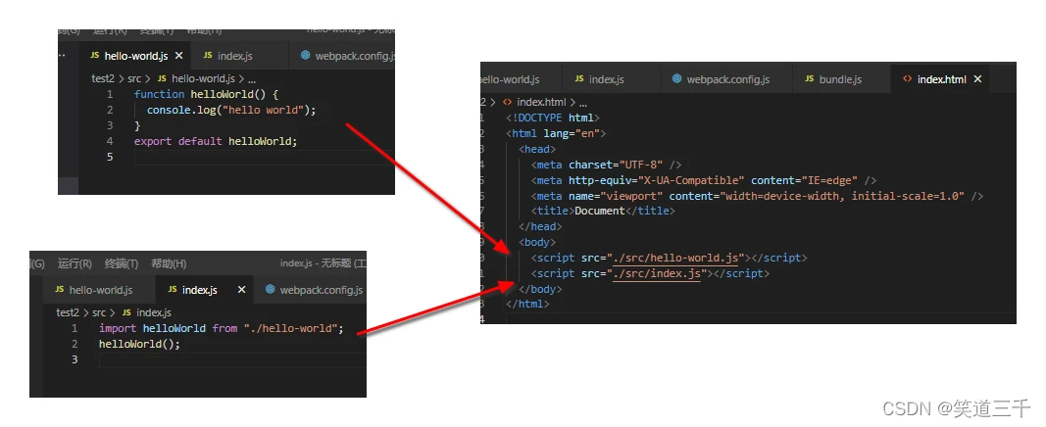The image size is (1046, 427).
Task: Click line number 4 in hello-world.js gutter
Action: click(109, 141)
